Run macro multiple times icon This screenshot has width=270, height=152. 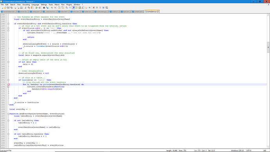click(103, 7)
